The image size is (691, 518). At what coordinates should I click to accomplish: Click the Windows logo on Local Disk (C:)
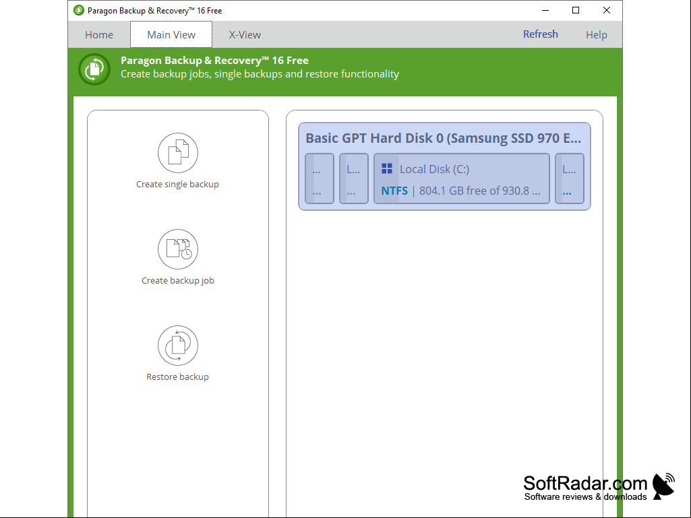(x=387, y=168)
